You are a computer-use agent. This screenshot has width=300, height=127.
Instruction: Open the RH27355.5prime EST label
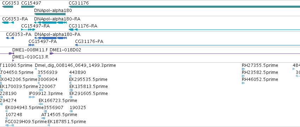click(x=260, y=65)
